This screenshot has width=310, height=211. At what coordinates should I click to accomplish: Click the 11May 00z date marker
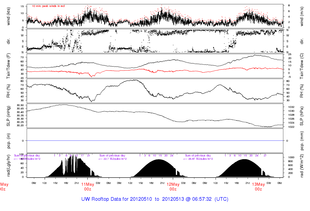[x=87, y=187]
